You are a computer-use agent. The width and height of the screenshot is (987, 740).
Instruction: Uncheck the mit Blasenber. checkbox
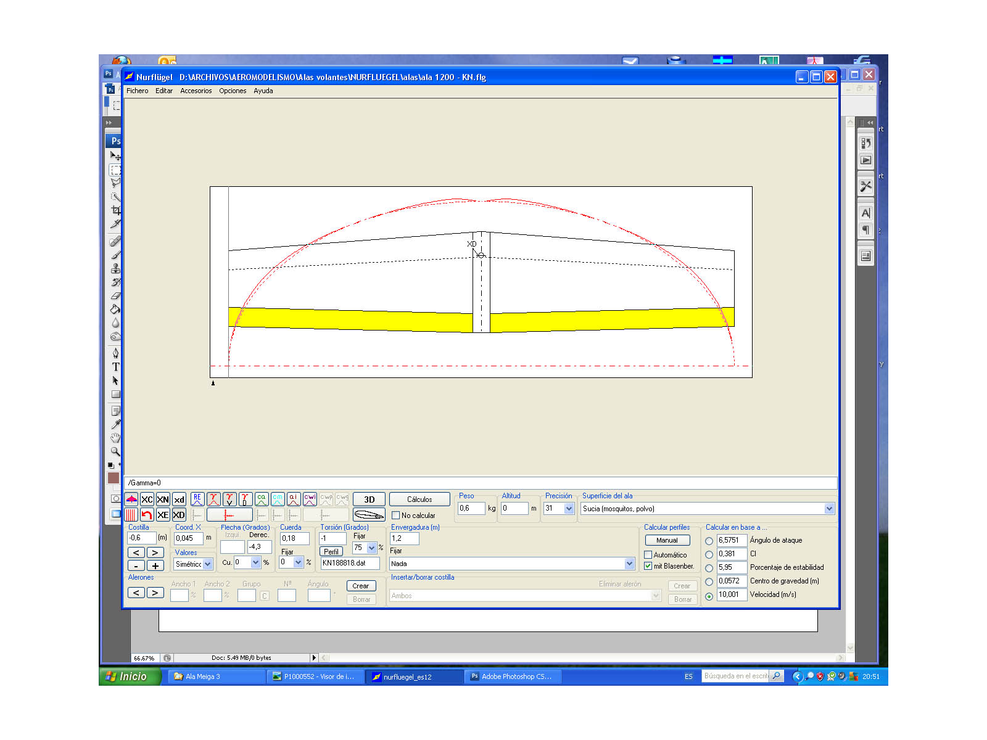(648, 566)
